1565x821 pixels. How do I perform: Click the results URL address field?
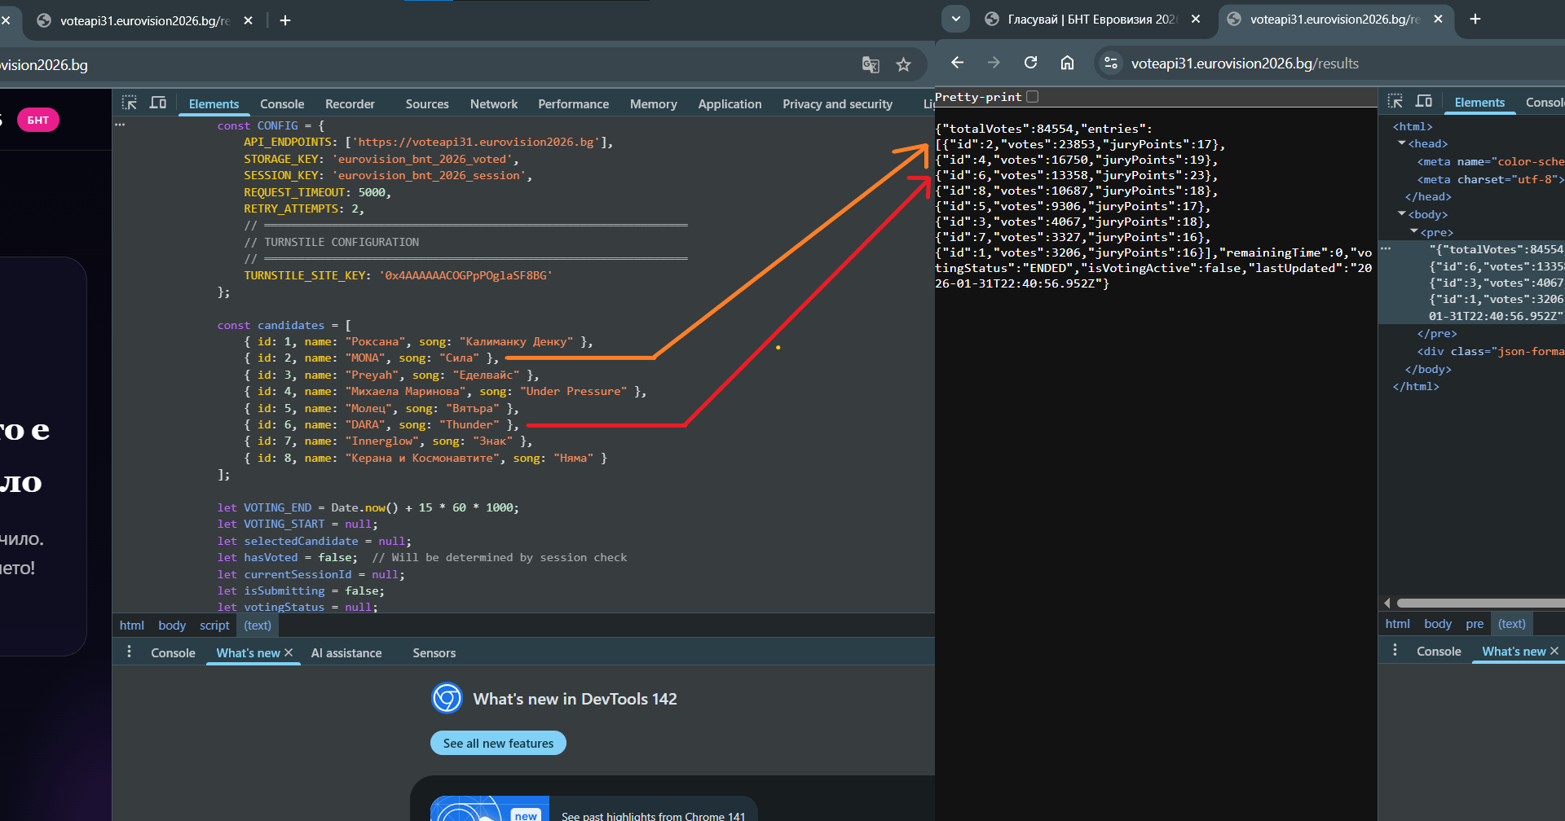[1245, 64]
